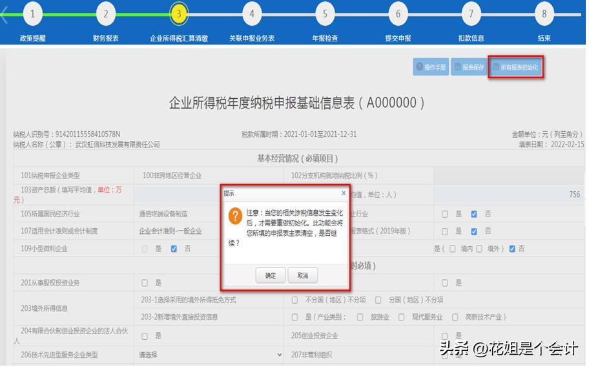Click 207非营利组织 label
Image resolution: width=589 pixels, height=367 pixels.
[311, 355]
